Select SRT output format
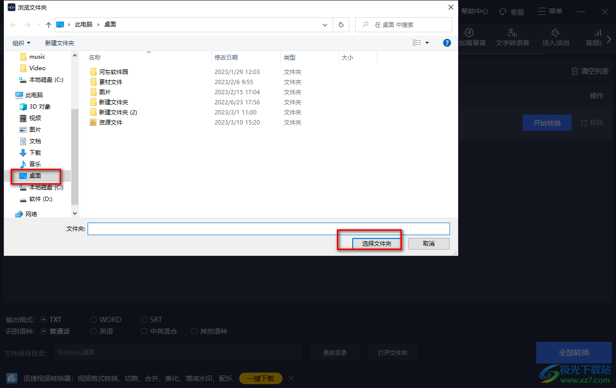The height and width of the screenshot is (388, 616). coord(152,319)
